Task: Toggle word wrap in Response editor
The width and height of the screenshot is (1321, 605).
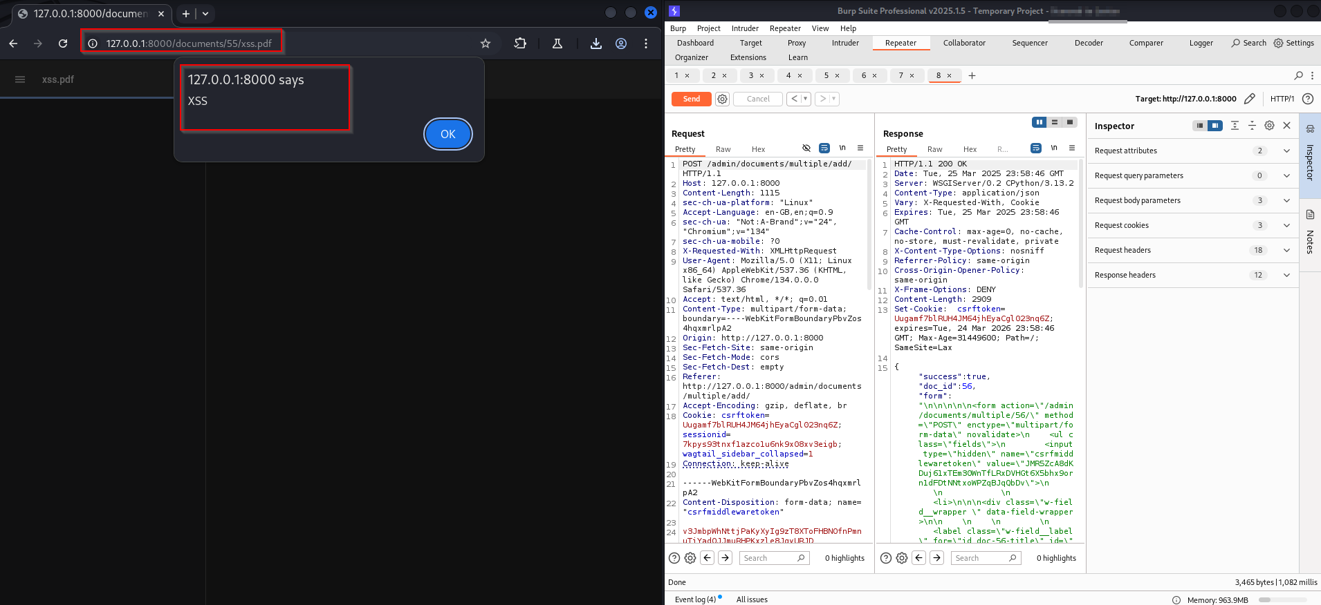Action: click(x=1036, y=148)
